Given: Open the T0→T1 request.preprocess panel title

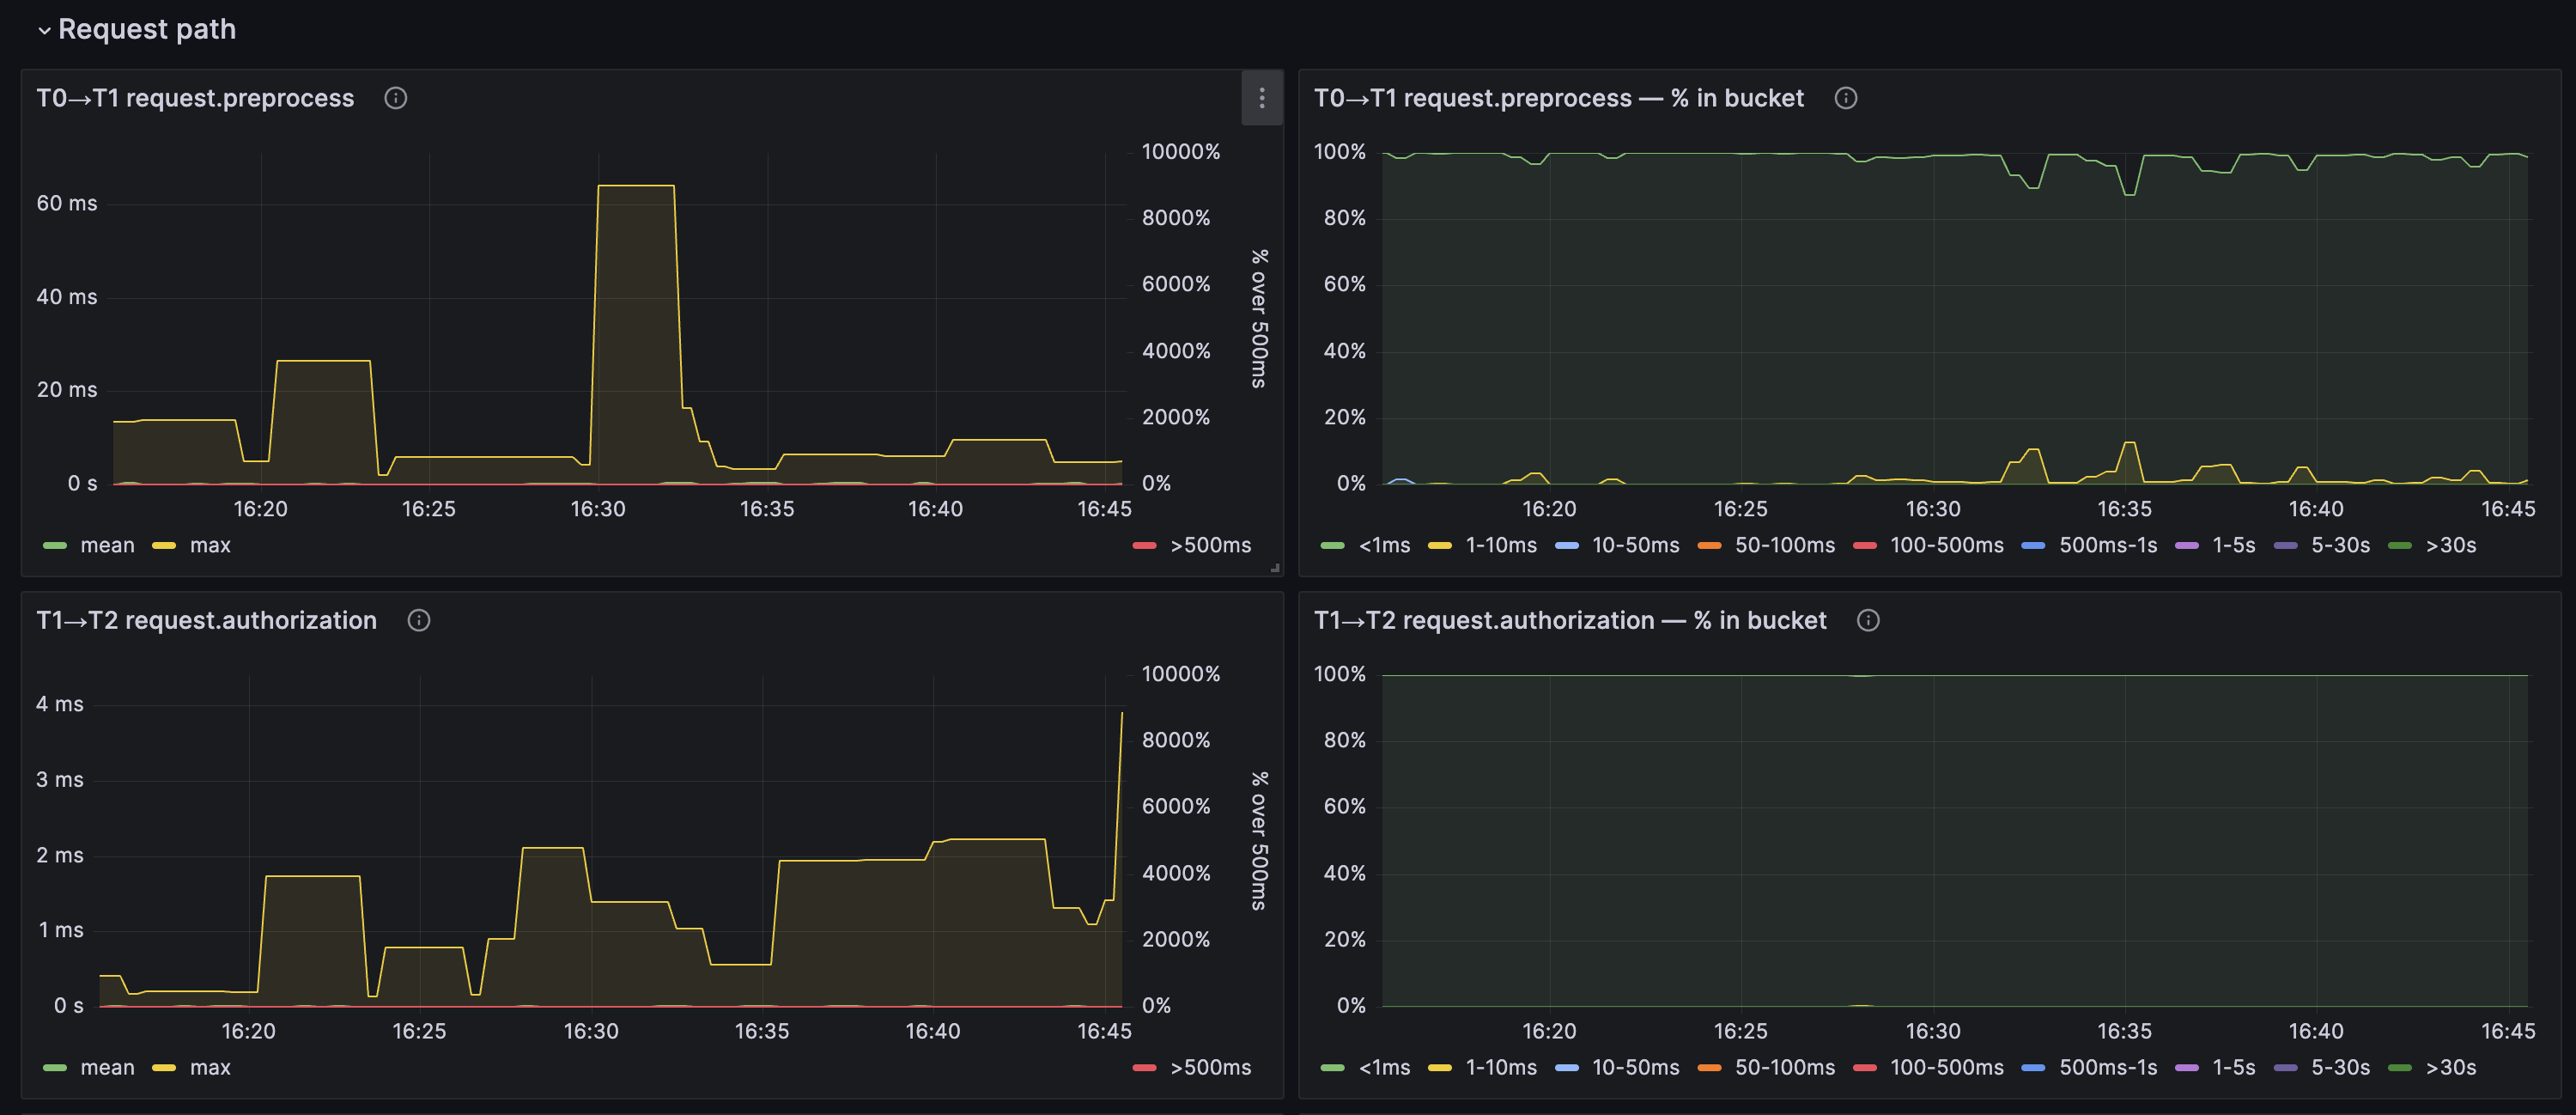Looking at the screenshot, I should click(195, 98).
